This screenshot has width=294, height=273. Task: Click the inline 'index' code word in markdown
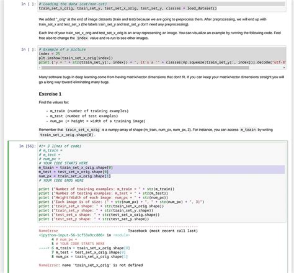point(82,38)
